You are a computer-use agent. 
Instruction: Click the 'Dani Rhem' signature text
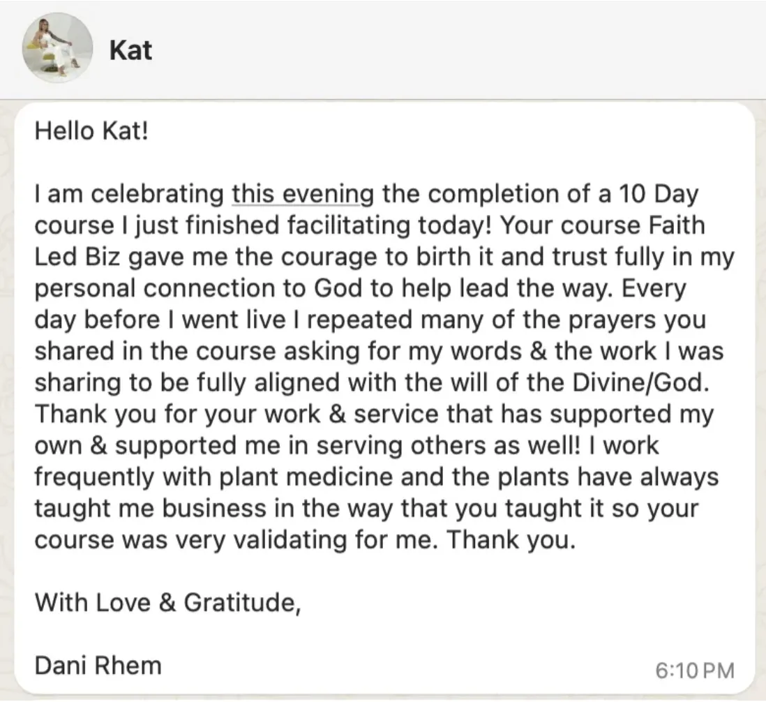coord(98,665)
